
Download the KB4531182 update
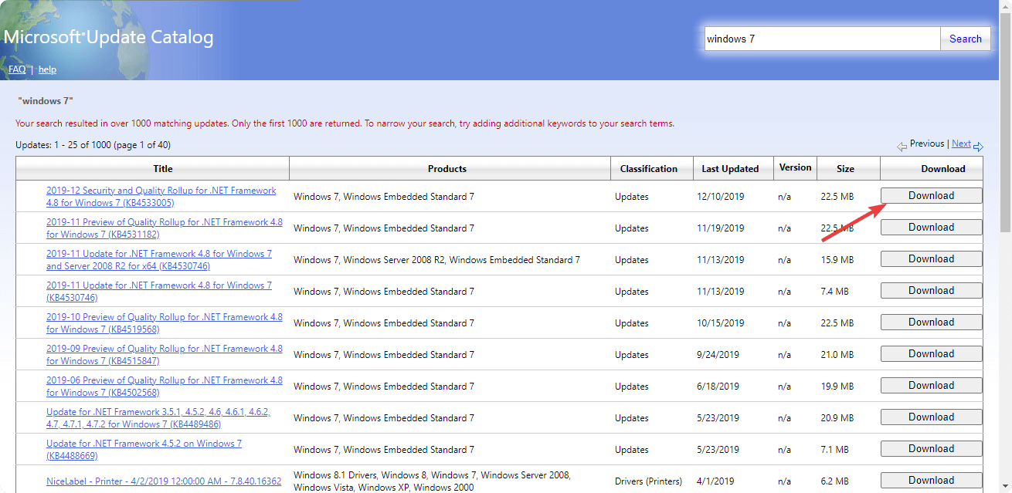[x=932, y=228]
